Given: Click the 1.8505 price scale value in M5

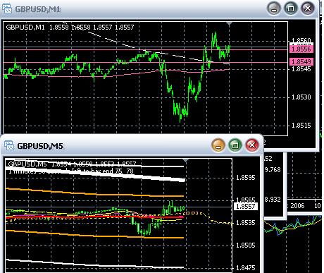Looking at the screenshot, I should (245, 245).
